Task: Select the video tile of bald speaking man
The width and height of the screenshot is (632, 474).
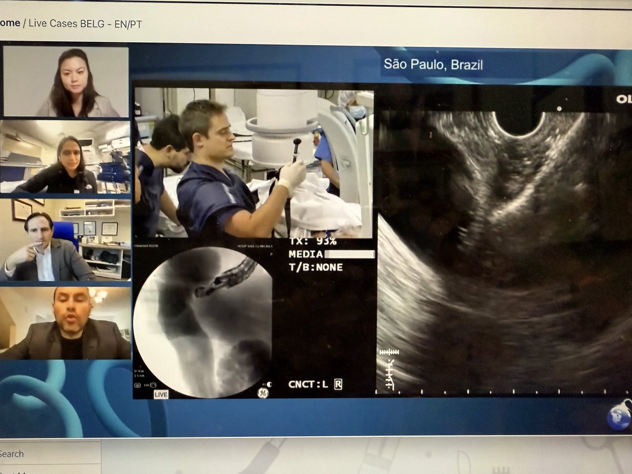Action: [65, 322]
